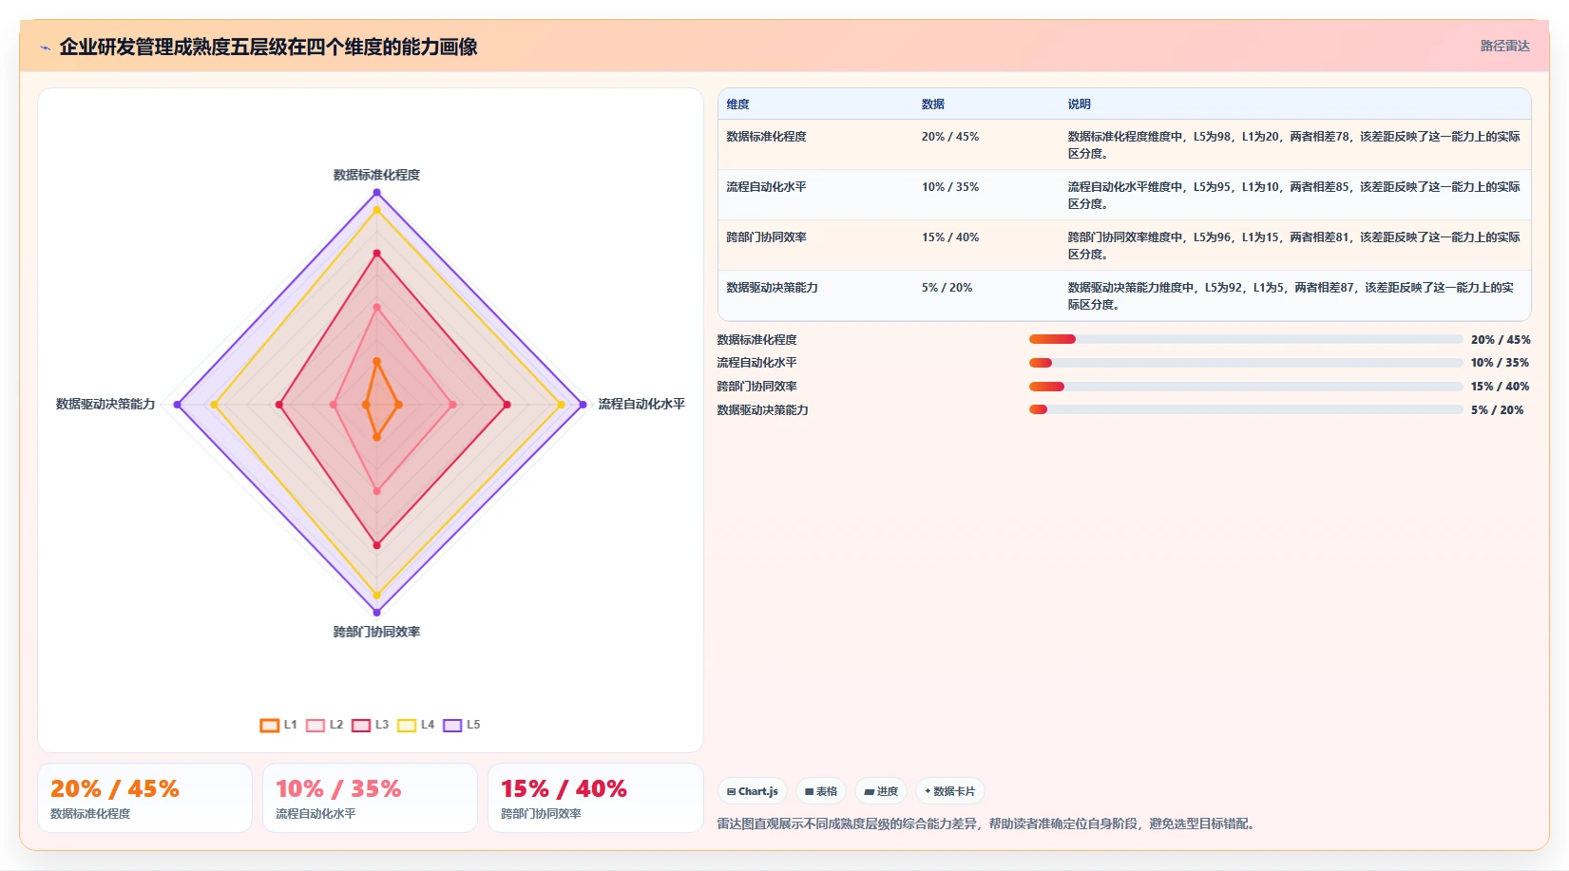Toggle the L3 red legend swatch
The width and height of the screenshot is (1569, 871).
(x=361, y=725)
